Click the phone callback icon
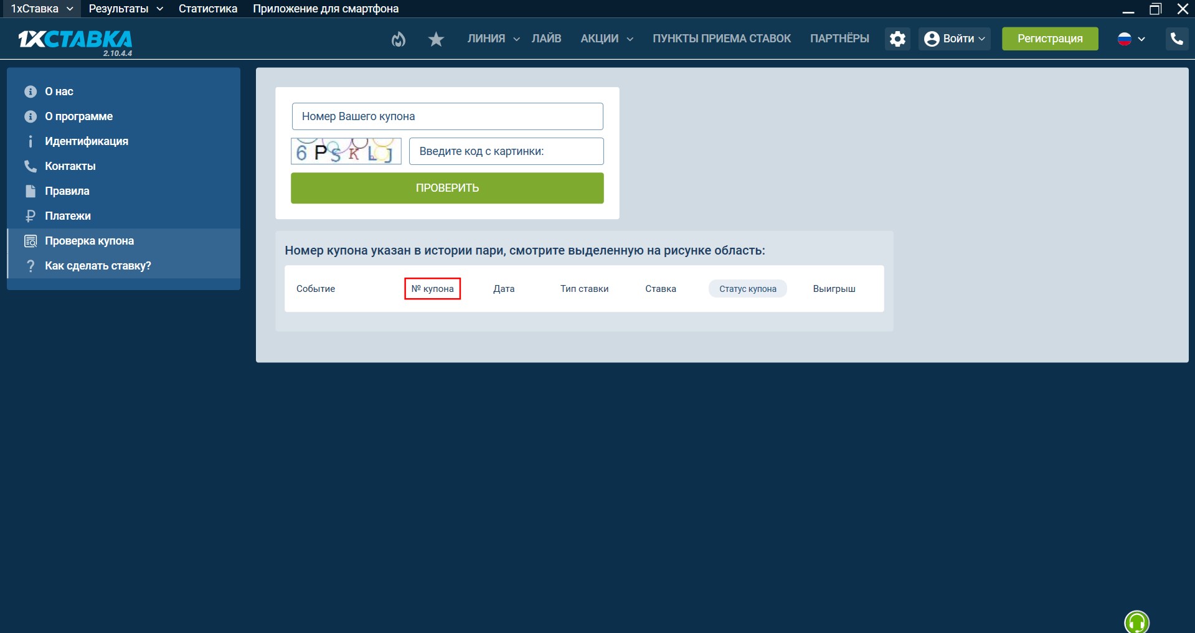 coord(1176,39)
